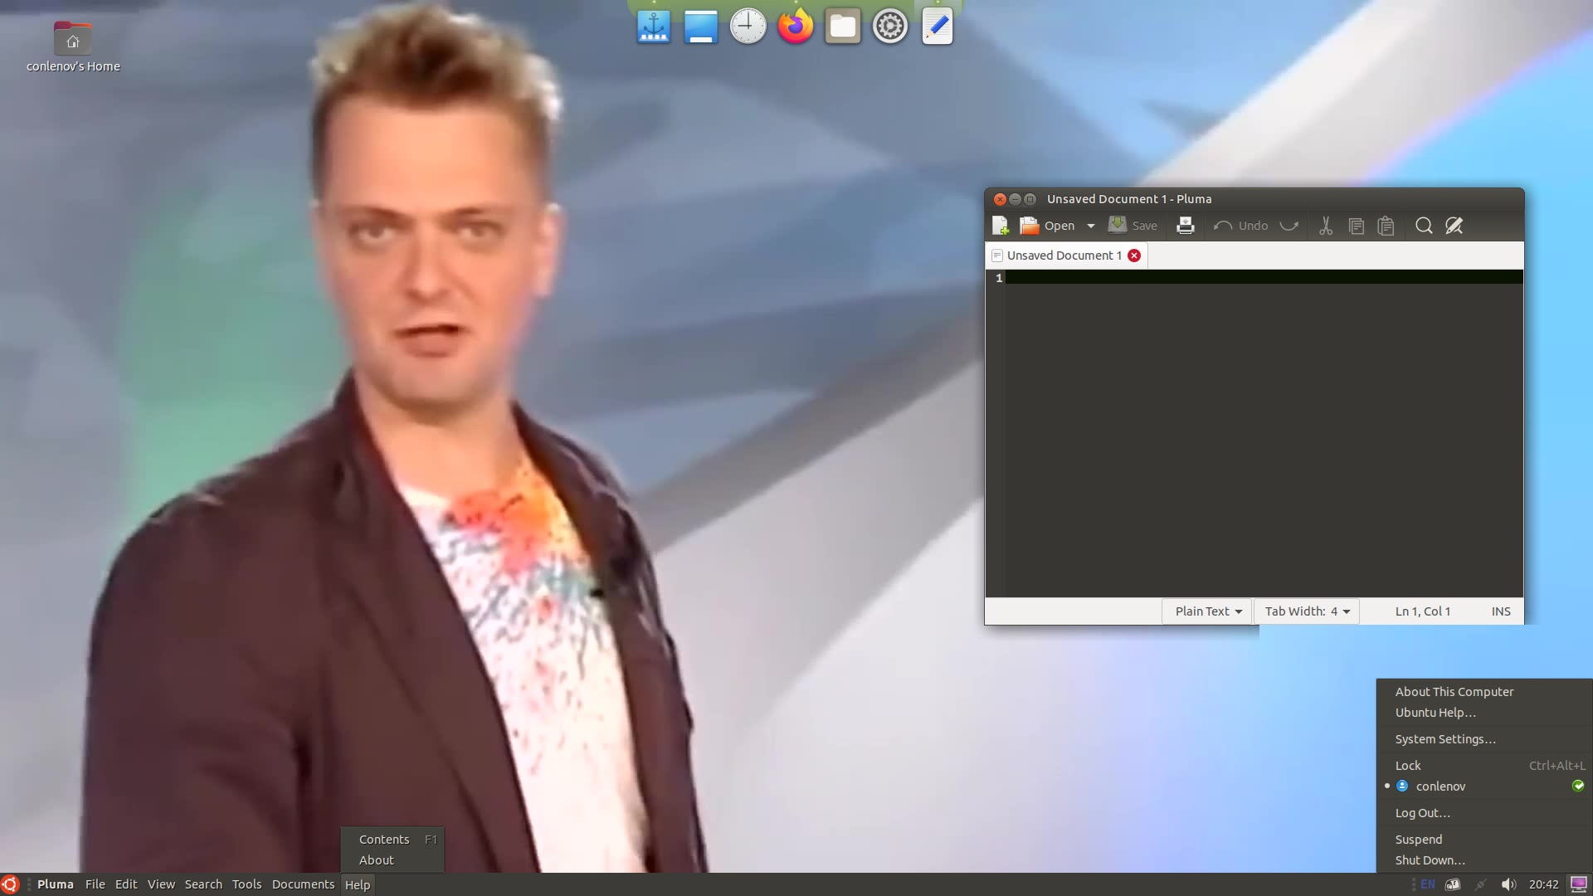Click the INS insert mode indicator
Screen dimensions: 1593x896
[x=1500, y=611]
